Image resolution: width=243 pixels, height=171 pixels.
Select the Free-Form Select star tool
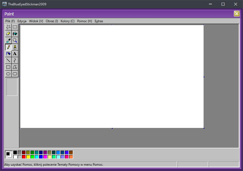[x=8, y=27]
